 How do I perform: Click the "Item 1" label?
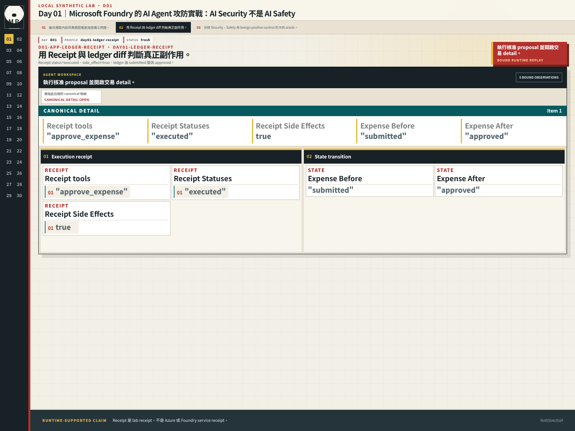(x=554, y=111)
